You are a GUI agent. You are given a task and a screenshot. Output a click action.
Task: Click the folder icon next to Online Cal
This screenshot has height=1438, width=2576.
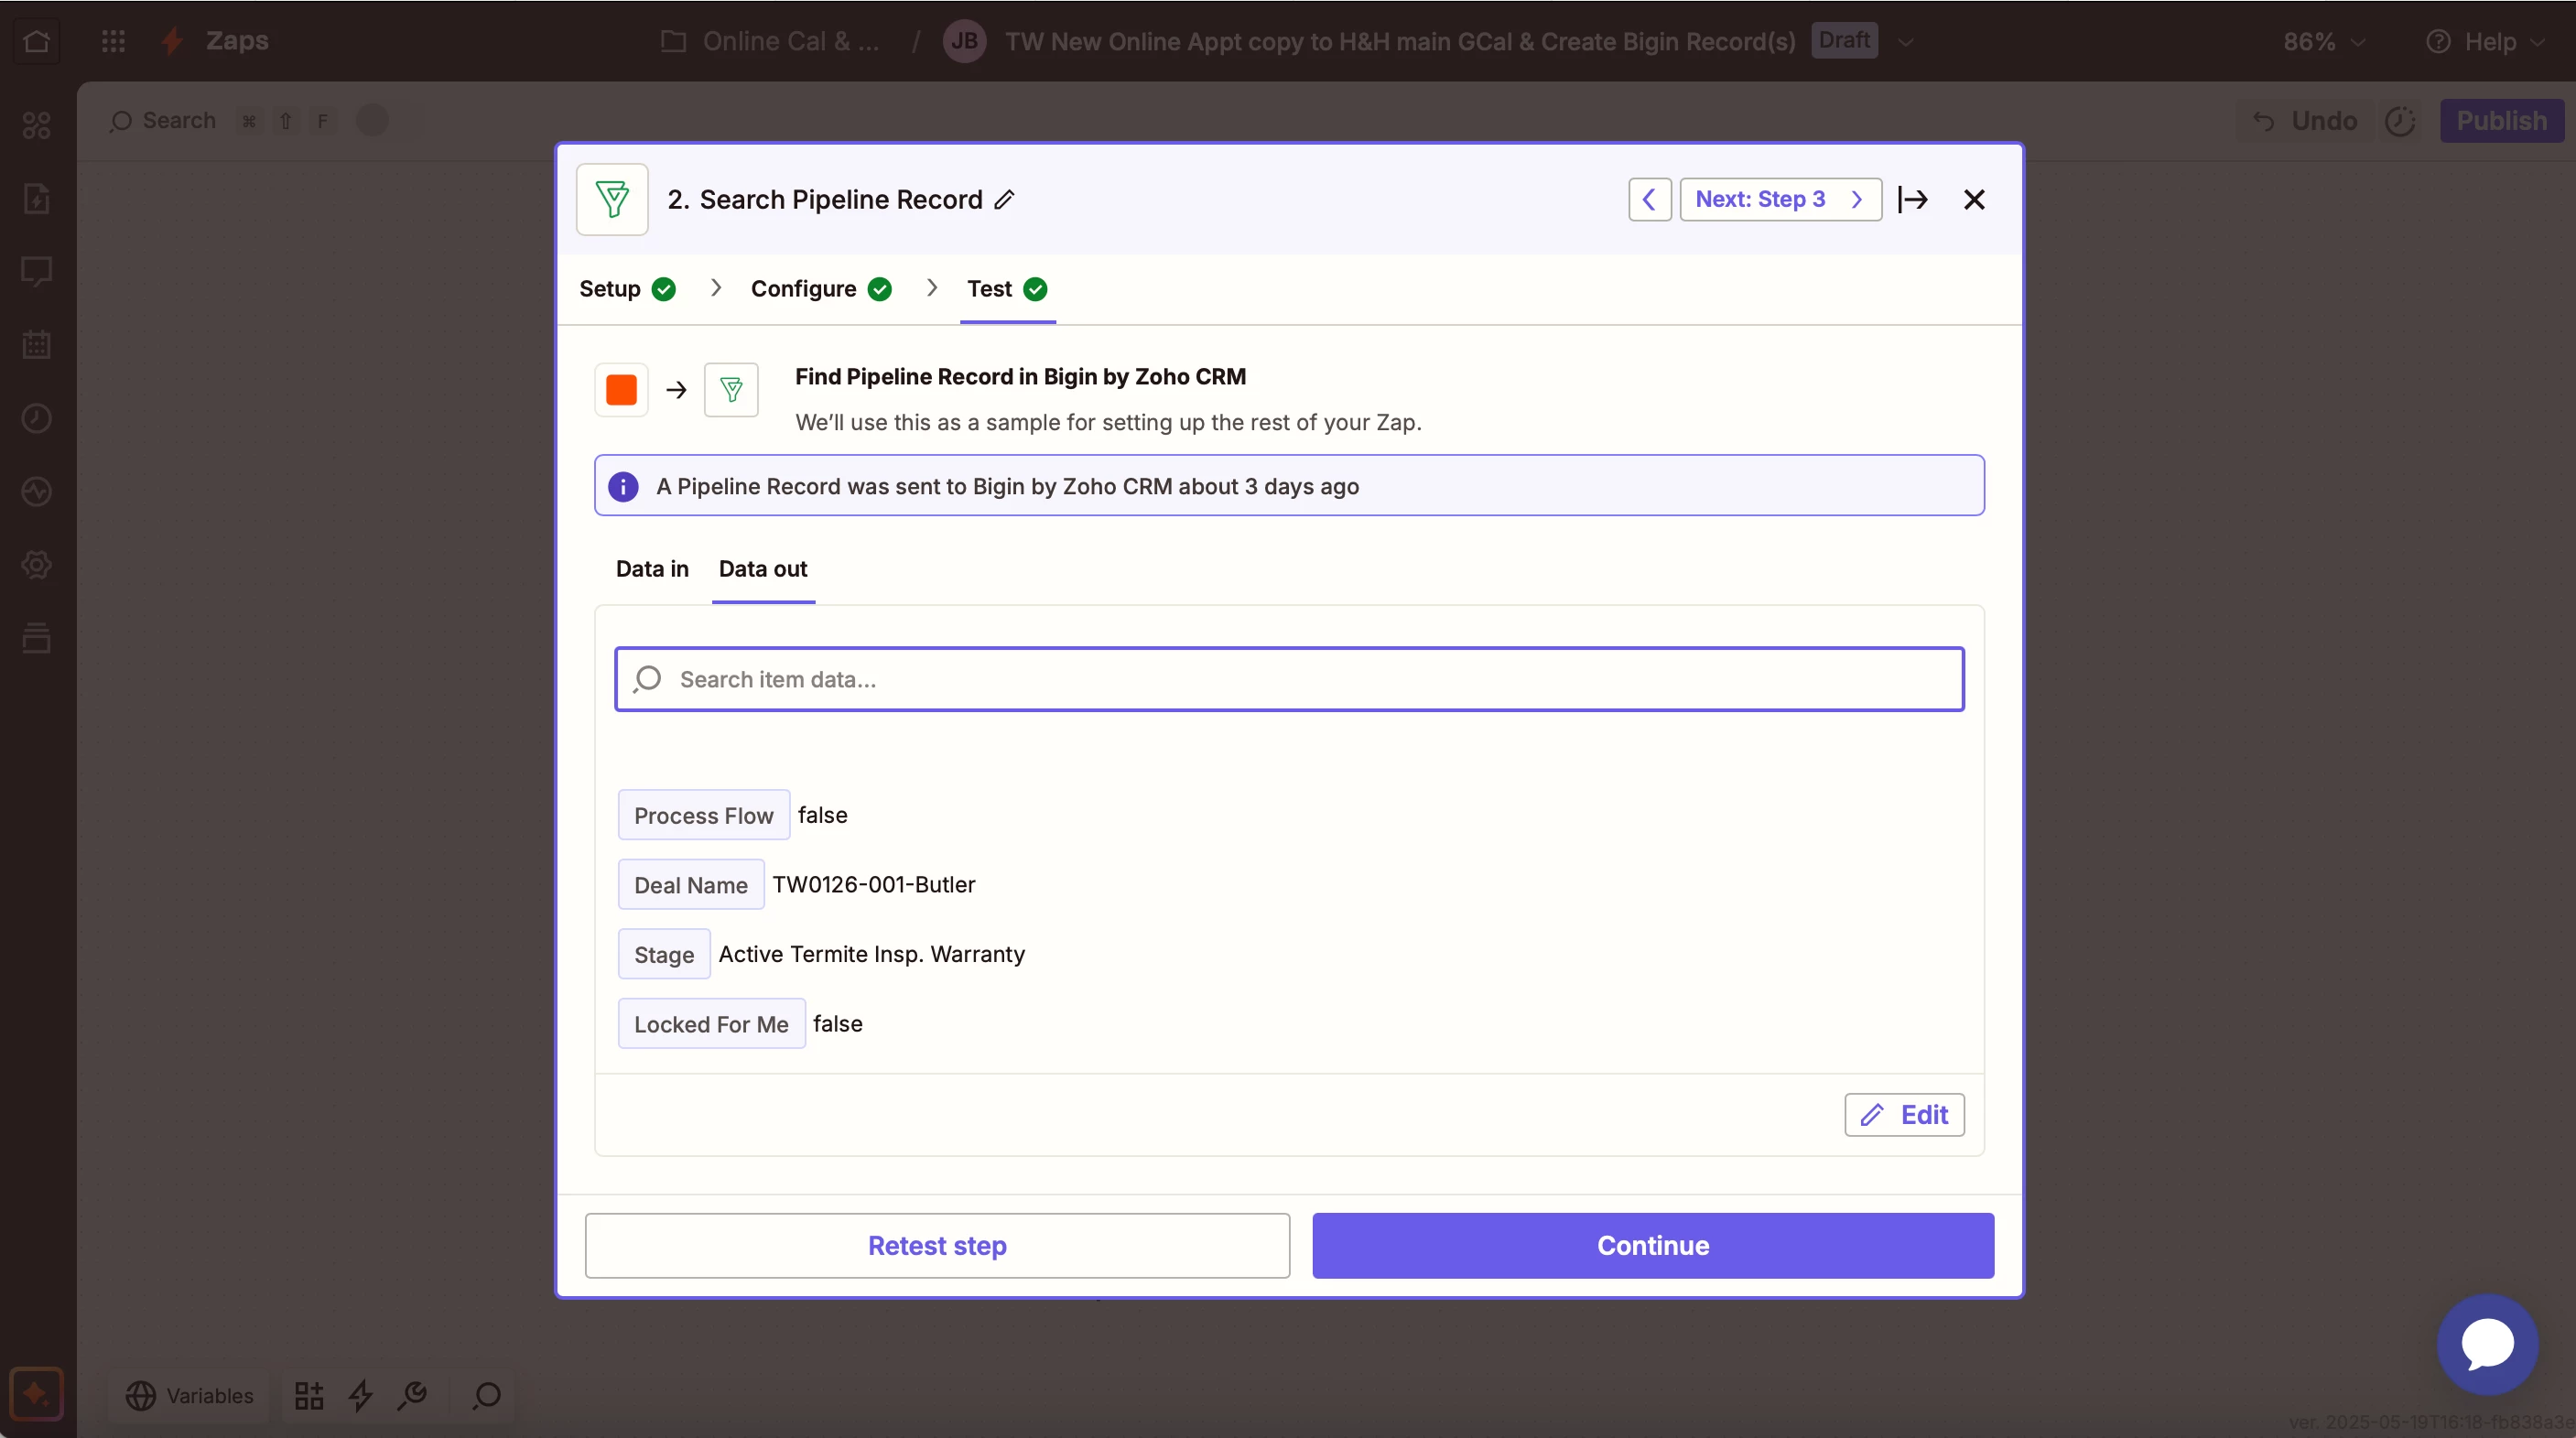[674, 41]
